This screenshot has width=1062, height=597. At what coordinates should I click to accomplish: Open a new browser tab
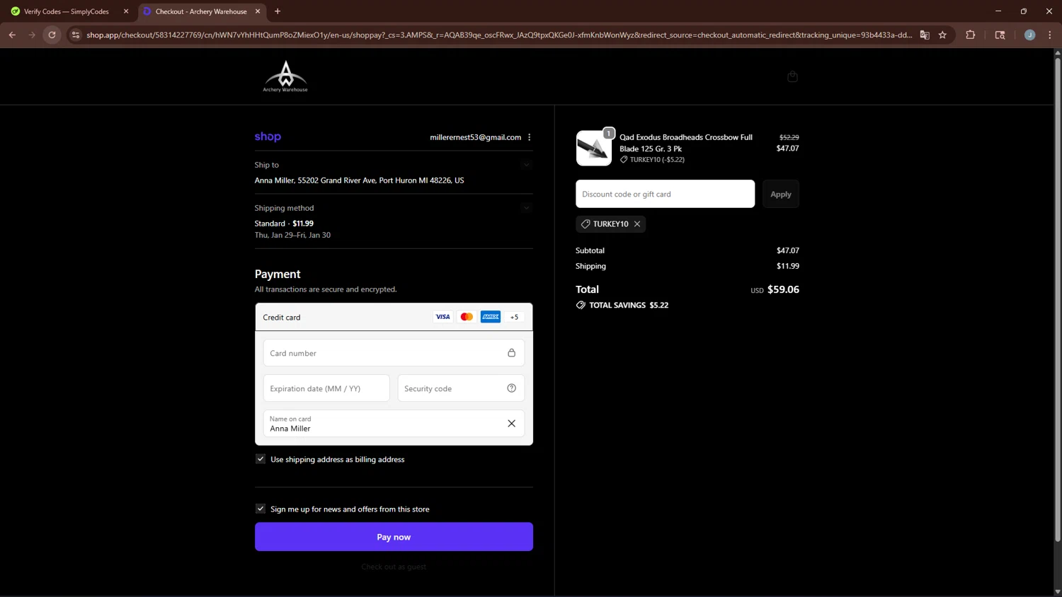pyautogui.click(x=278, y=11)
